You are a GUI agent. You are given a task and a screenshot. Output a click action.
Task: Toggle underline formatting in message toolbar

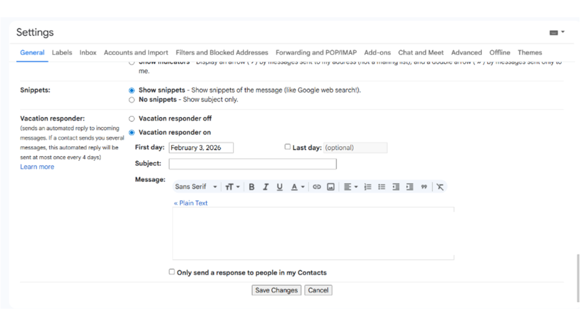280,187
